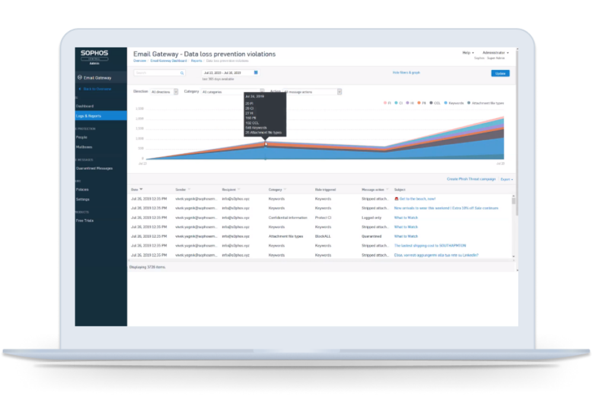593x396 pixels.
Task: Click the table scroll down arrow
Action: pyautogui.click(x=514, y=256)
